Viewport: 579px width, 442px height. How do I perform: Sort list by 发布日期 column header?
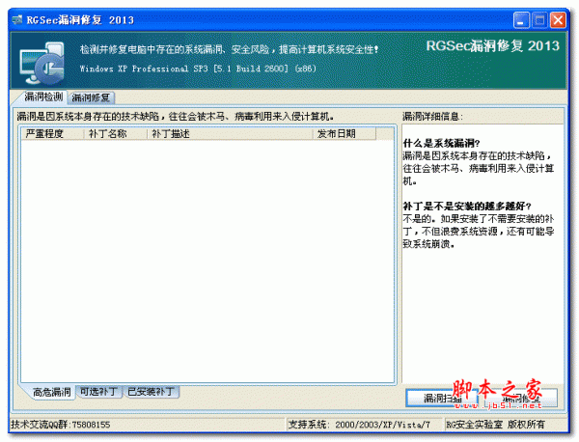[345, 133]
